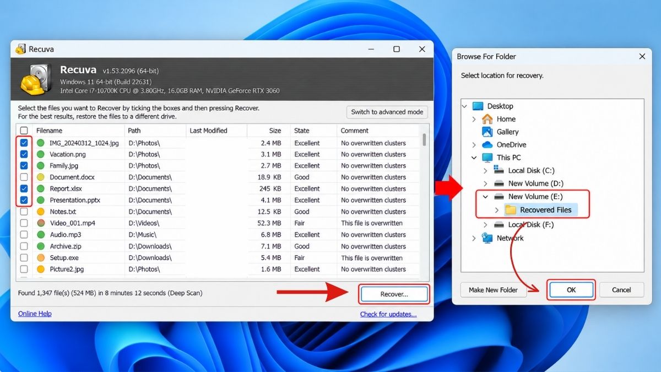Click green state dot of Archive.zip
The width and height of the screenshot is (661, 372).
click(41, 246)
